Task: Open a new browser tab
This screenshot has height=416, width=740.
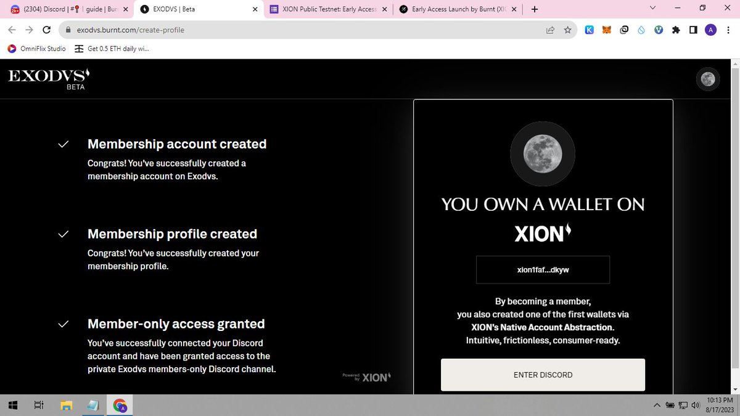Action: point(534,9)
